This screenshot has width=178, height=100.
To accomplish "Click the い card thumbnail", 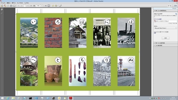I will tap(29, 33).
